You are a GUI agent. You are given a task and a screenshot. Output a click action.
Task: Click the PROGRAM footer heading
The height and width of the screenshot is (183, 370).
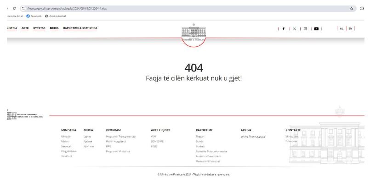tap(113, 130)
